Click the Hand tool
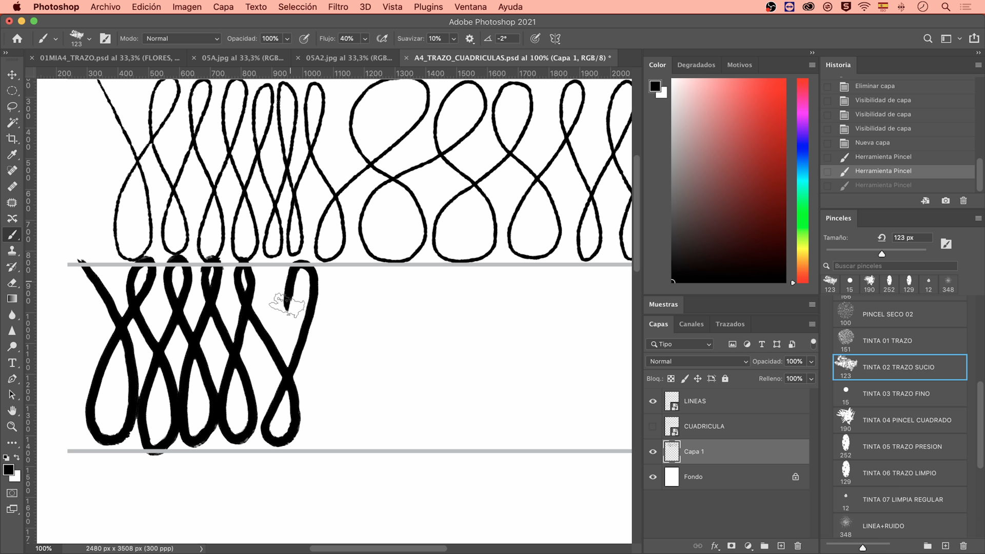Image resolution: width=985 pixels, height=554 pixels. [12, 410]
